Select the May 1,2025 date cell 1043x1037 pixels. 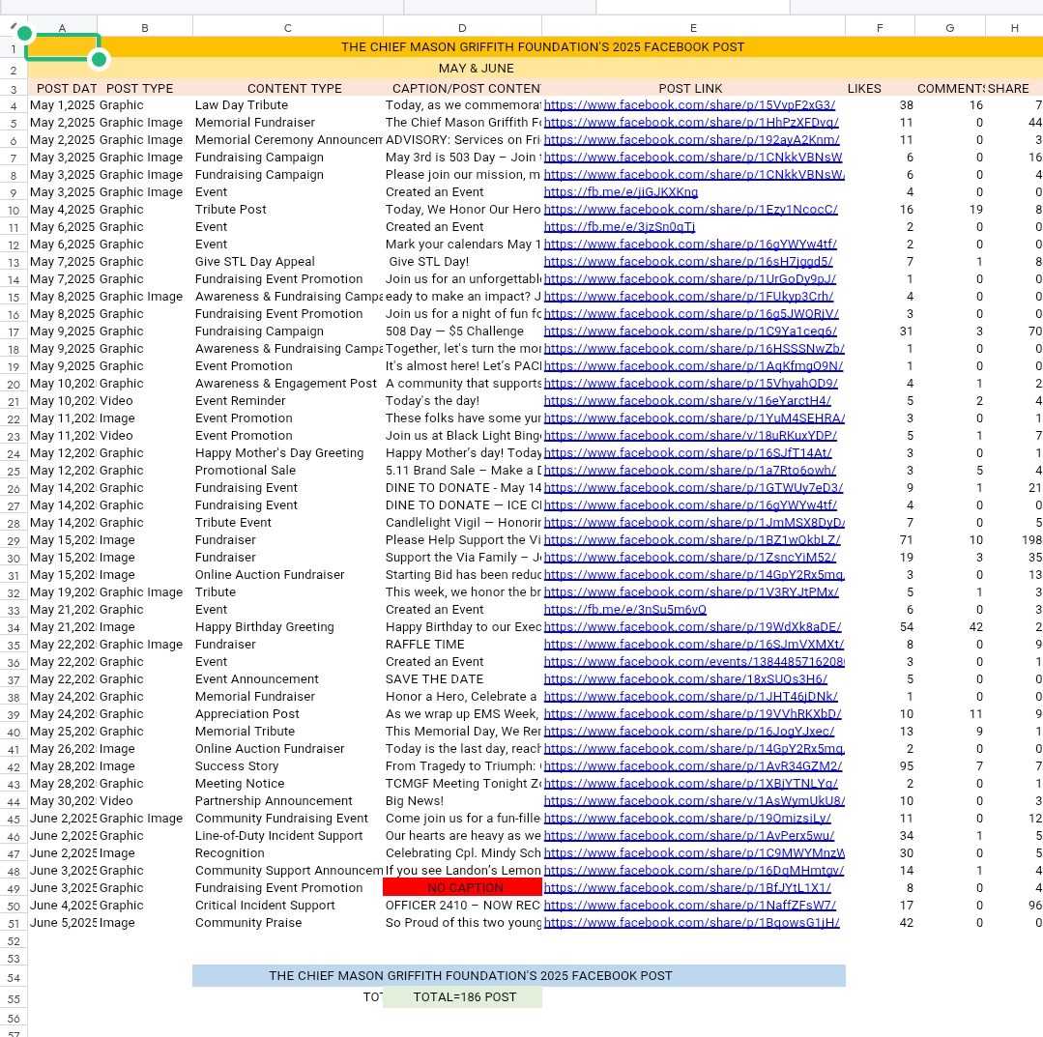pyautogui.click(x=63, y=105)
